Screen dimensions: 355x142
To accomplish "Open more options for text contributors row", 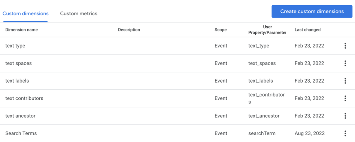I will 345,98.
